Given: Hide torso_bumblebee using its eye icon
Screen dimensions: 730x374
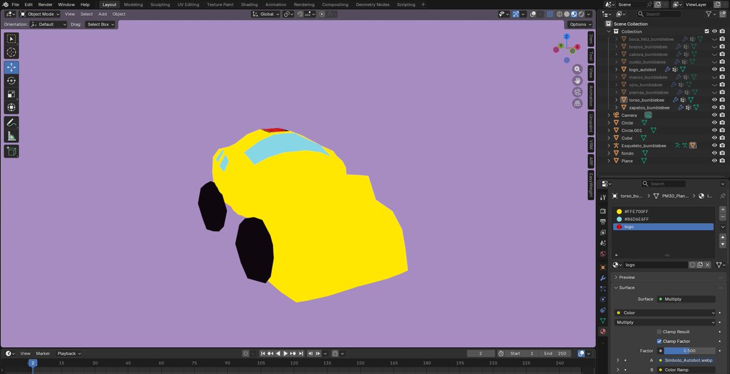Looking at the screenshot, I should [715, 100].
